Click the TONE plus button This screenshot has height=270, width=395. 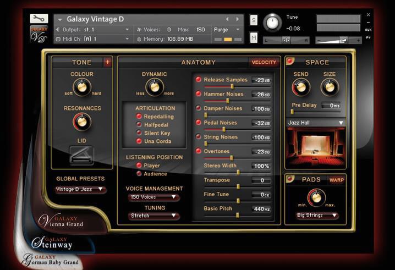[108, 62]
